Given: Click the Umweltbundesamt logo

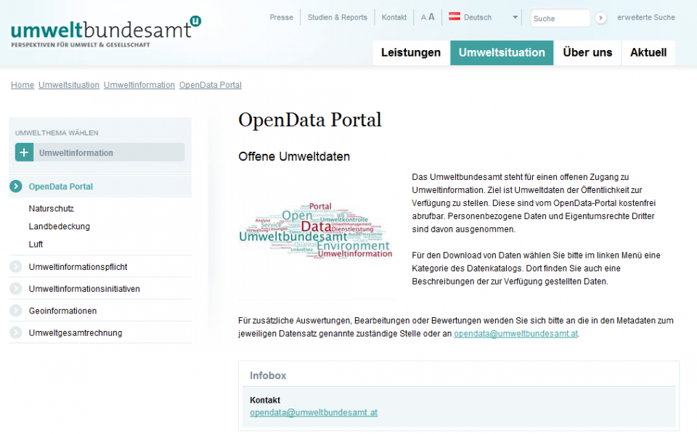Looking at the screenshot, I should coord(106,31).
